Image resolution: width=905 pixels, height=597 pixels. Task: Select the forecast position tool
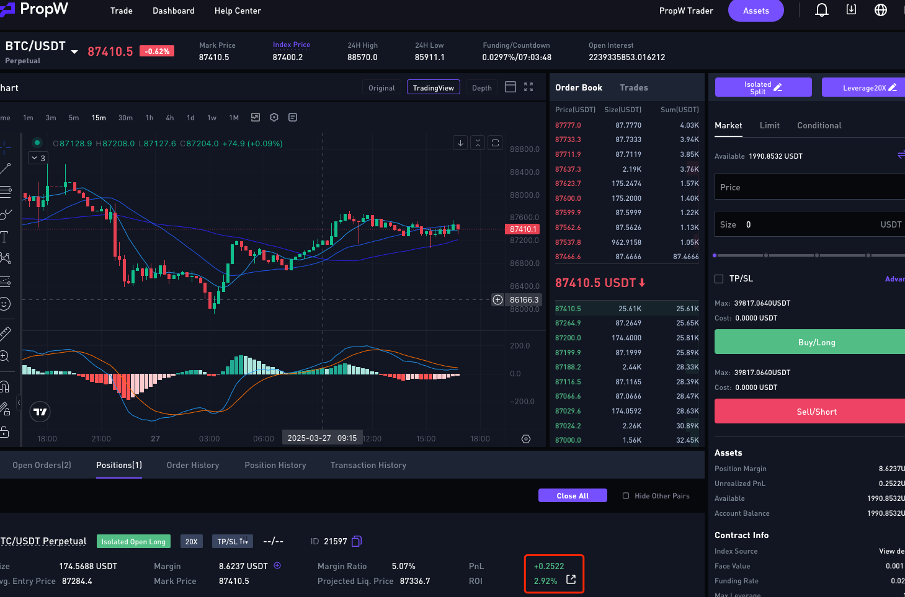click(x=5, y=281)
